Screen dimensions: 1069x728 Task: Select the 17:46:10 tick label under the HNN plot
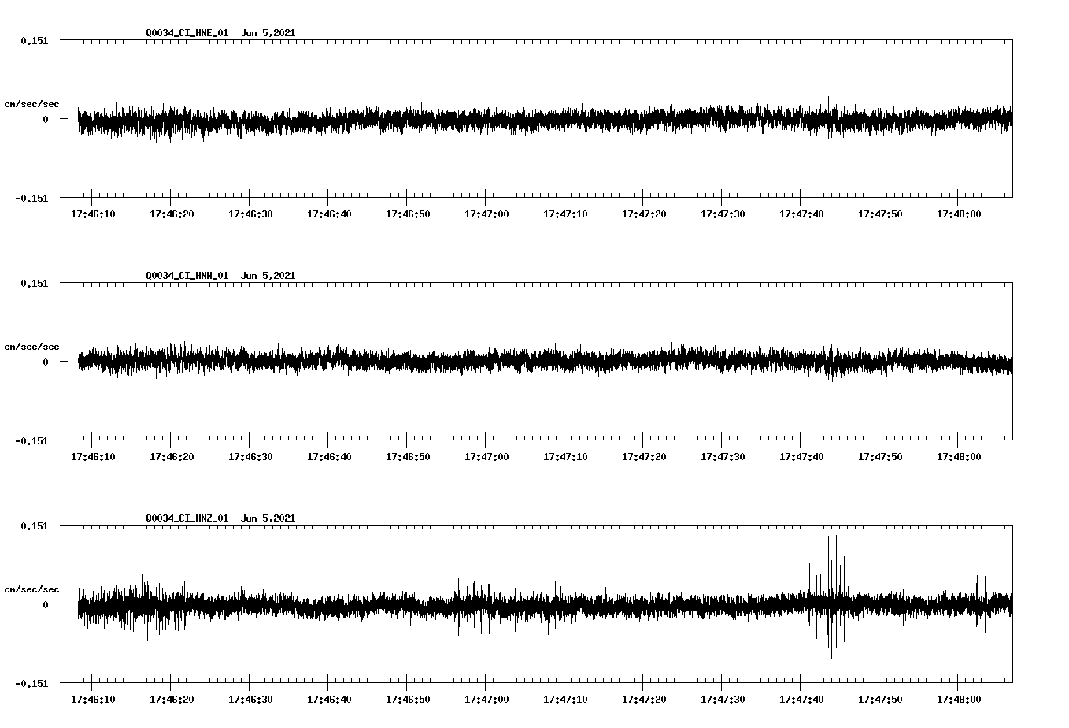[93, 456]
